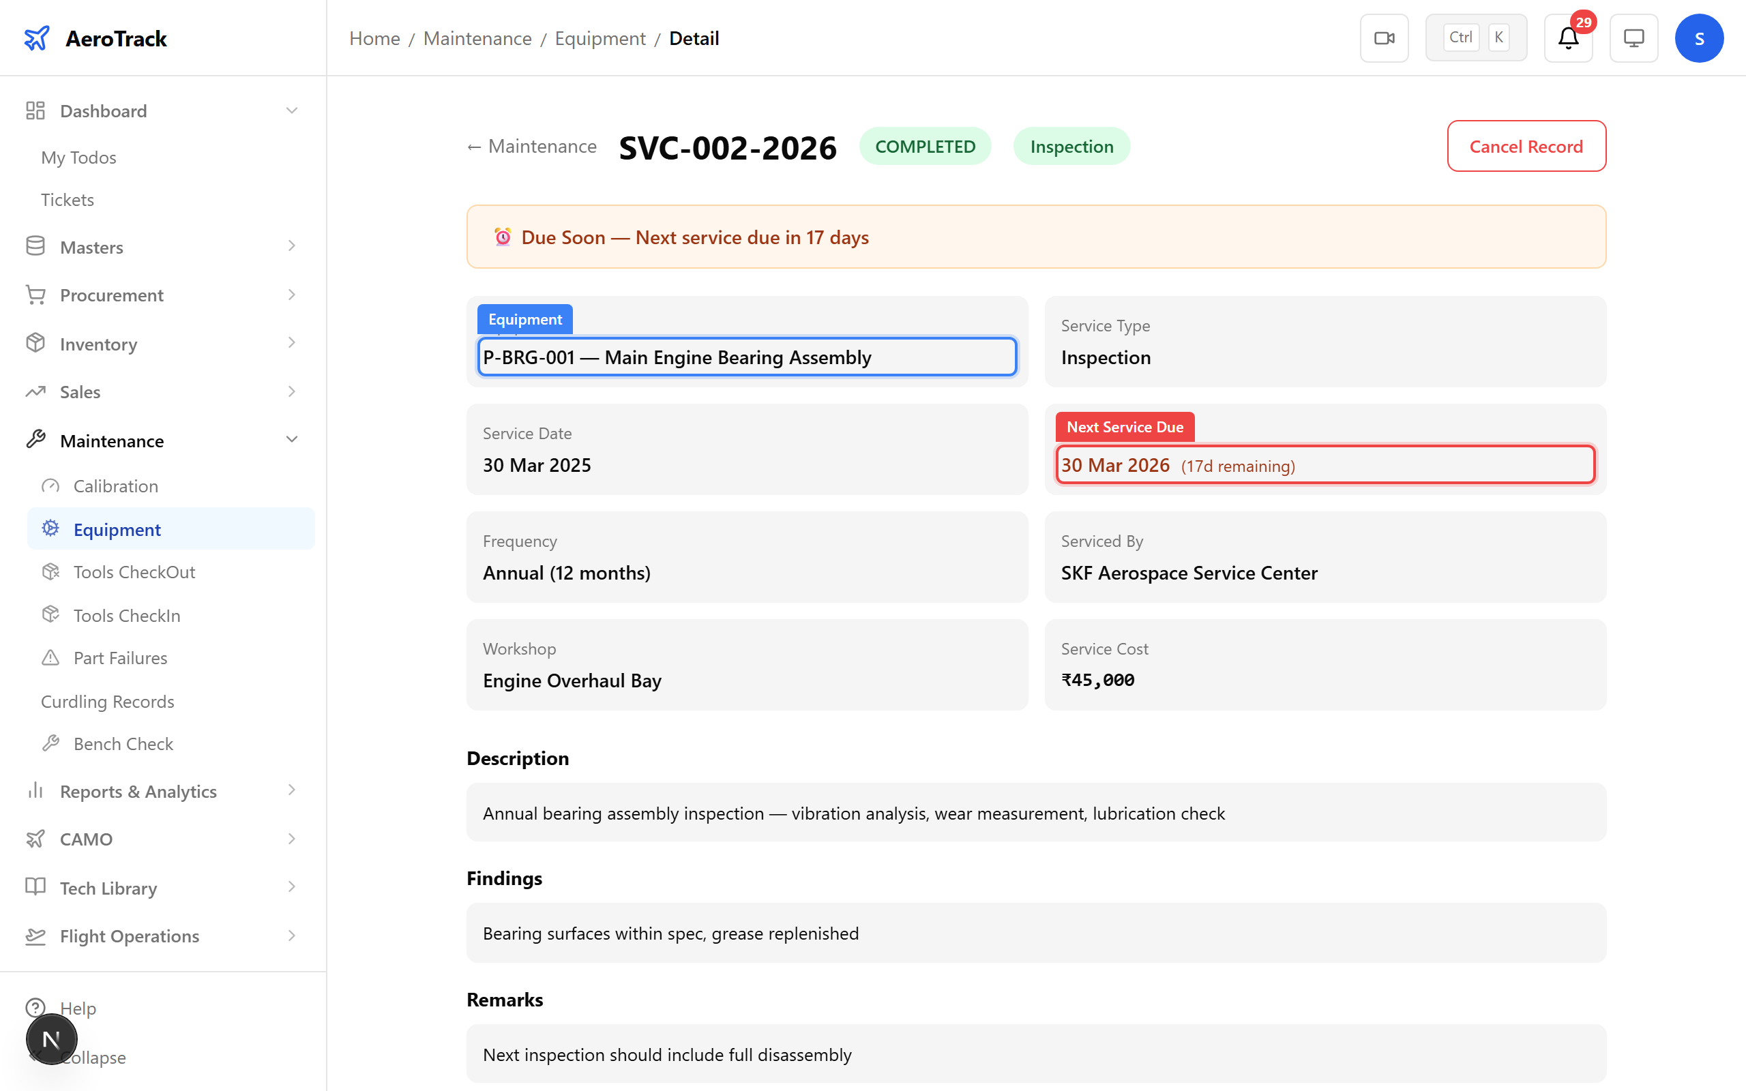Collapse the Dashboard section chevron

coord(291,110)
